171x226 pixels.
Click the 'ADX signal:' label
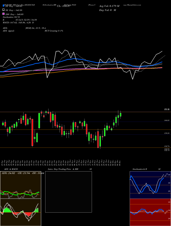point(9,31)
